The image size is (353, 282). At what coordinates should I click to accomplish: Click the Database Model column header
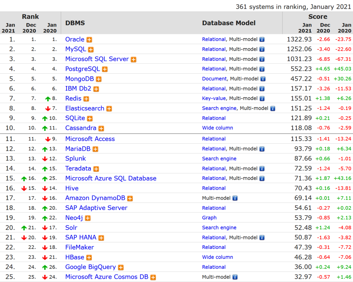(x=229, y=23)
